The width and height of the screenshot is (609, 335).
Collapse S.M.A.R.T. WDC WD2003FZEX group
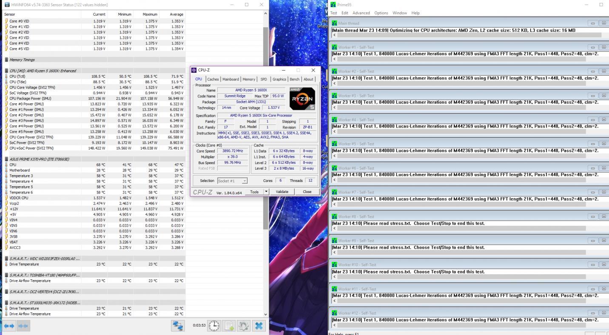tap(6, 258)
